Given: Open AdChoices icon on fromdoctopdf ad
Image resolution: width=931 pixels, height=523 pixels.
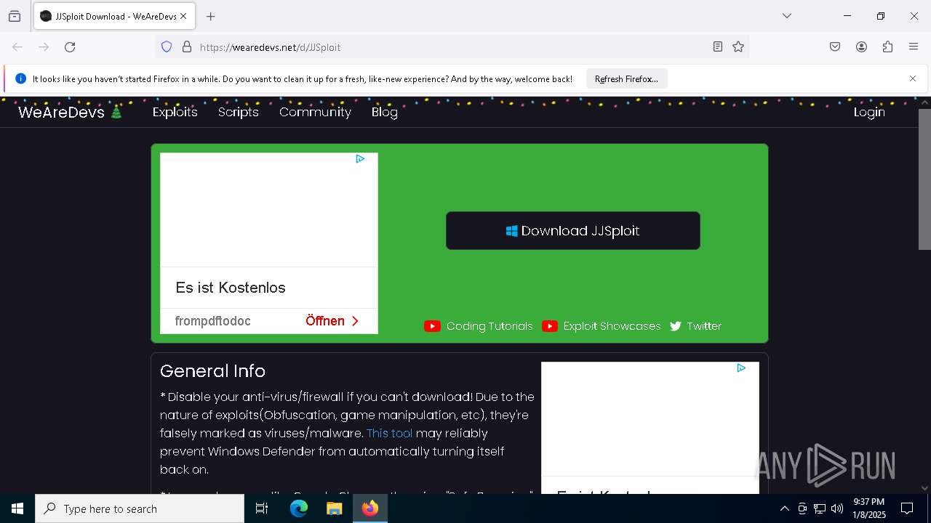Looking at the screenshot, I should (360, 159).
